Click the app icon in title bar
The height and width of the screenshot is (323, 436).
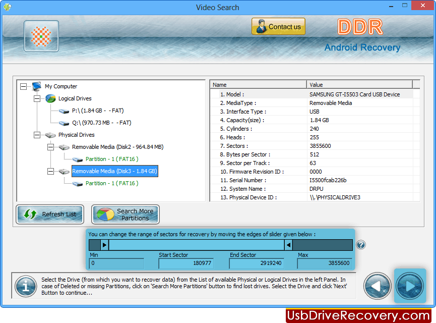click(8, 7)
